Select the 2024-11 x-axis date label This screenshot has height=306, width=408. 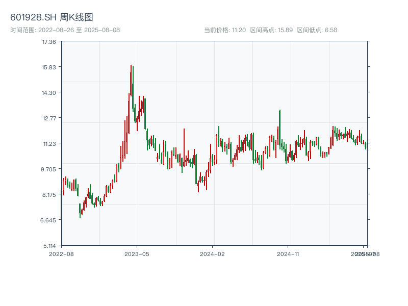pos(288,253)
